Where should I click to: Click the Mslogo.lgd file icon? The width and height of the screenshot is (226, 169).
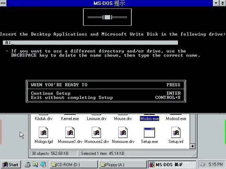[x=43, y=132]
